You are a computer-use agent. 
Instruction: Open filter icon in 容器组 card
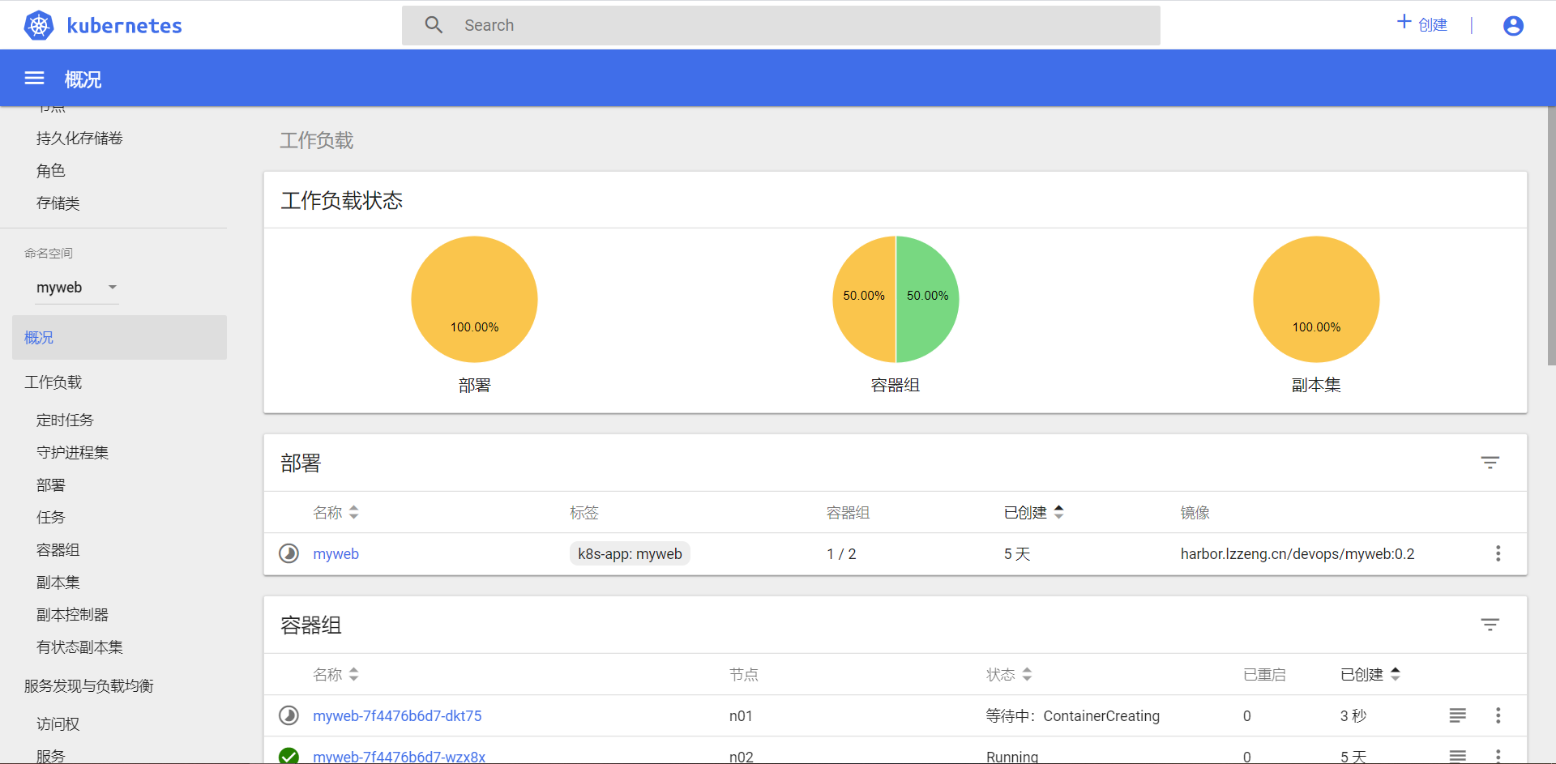coord(1490,625)
